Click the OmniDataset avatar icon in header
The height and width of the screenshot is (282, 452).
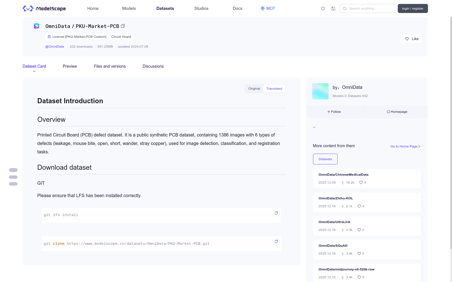[36, 26]
